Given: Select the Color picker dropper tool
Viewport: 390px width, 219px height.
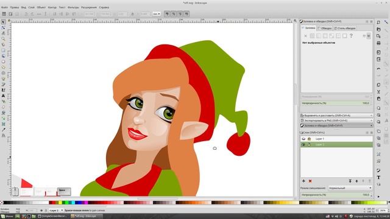Looking at the screenshot, I should (x=3, y=130).
